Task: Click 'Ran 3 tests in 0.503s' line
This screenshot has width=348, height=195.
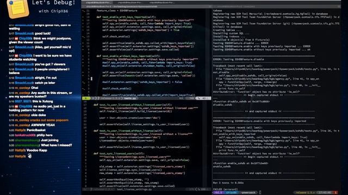Action: (x=228, y=183)
